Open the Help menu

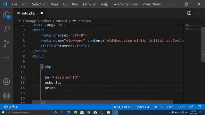point(104,4)
